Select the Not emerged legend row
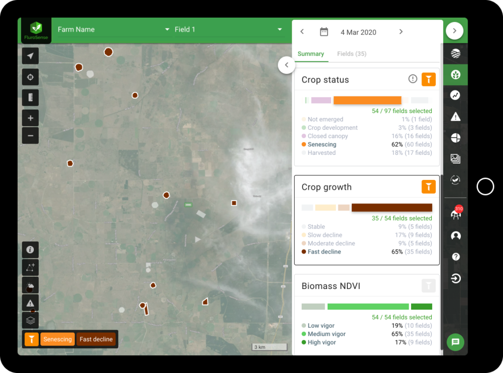The height and width of the screenshot is (373, 503). 366,119
